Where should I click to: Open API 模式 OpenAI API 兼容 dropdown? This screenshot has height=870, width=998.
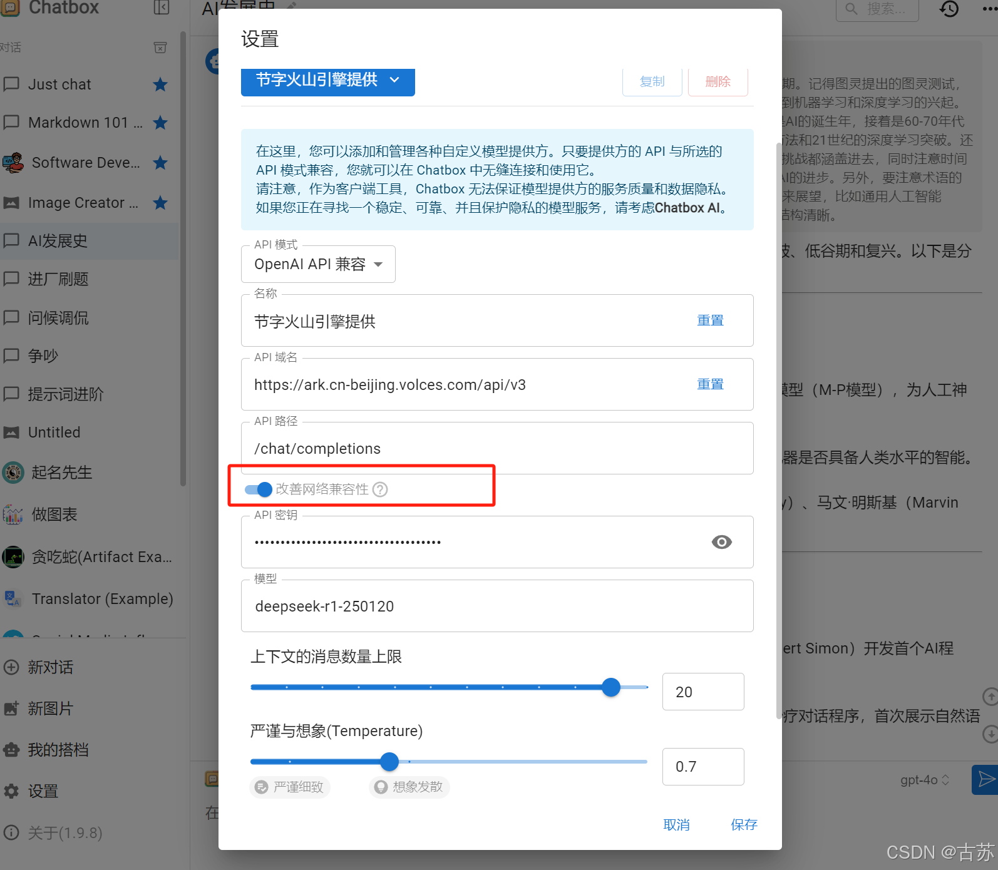coord(318,264)
